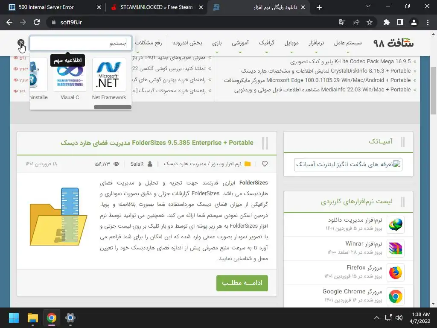Click Visual C label
Screen dimensions: 437x328
(70, 97)
